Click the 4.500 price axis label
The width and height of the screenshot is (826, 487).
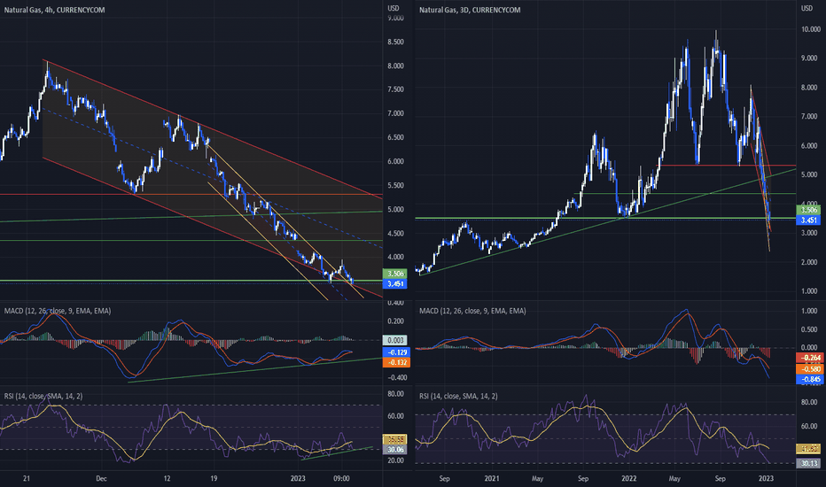[x=395, y=233]
